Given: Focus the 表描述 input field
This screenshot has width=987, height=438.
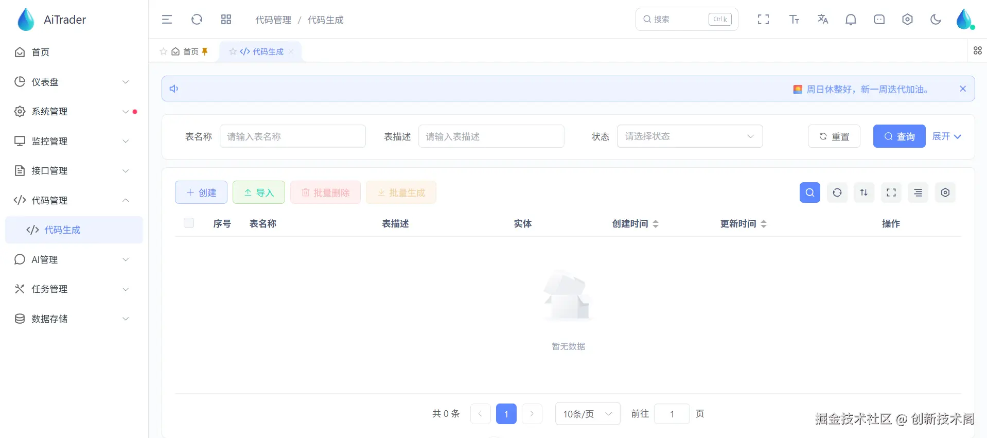Looking at the screenshot, I should 491,136.
